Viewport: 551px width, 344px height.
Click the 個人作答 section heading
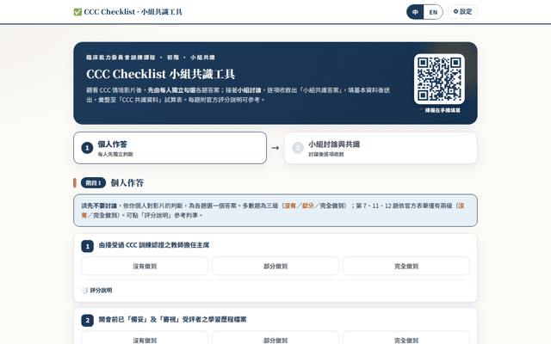[127, 183]
